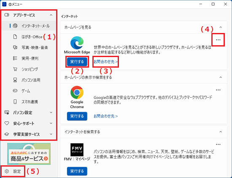Click the 商品&サービス recommendation banner
The width and height of the screenshot is (232, 178).
pos(29,154)
